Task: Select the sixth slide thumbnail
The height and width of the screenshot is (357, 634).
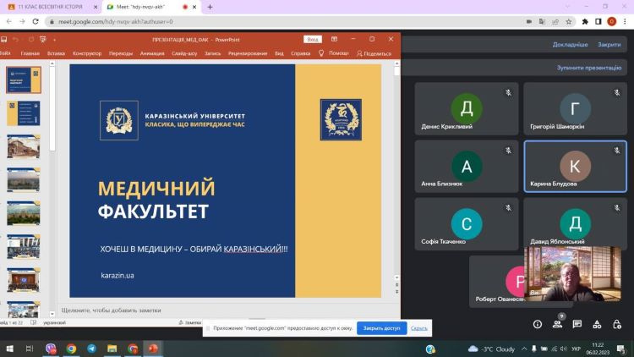Action: (x=24, y=246)
